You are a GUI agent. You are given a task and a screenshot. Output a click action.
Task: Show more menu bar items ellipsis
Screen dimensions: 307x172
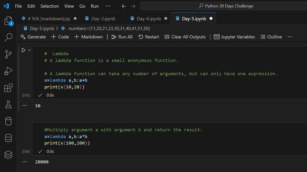coord(108,6)
